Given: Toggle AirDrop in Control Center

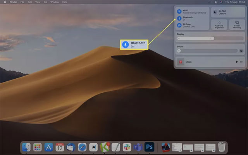Looking at the screenshot, I should point(179,25).
